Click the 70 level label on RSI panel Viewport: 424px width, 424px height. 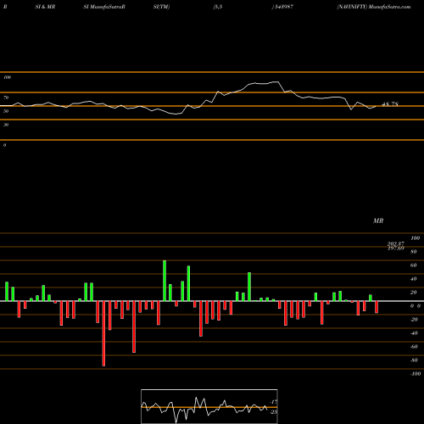6,98
